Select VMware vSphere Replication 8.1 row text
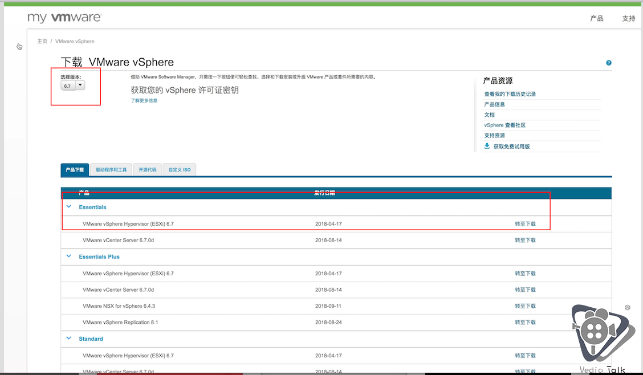643x375 pixels. click(x=120, y=323)
